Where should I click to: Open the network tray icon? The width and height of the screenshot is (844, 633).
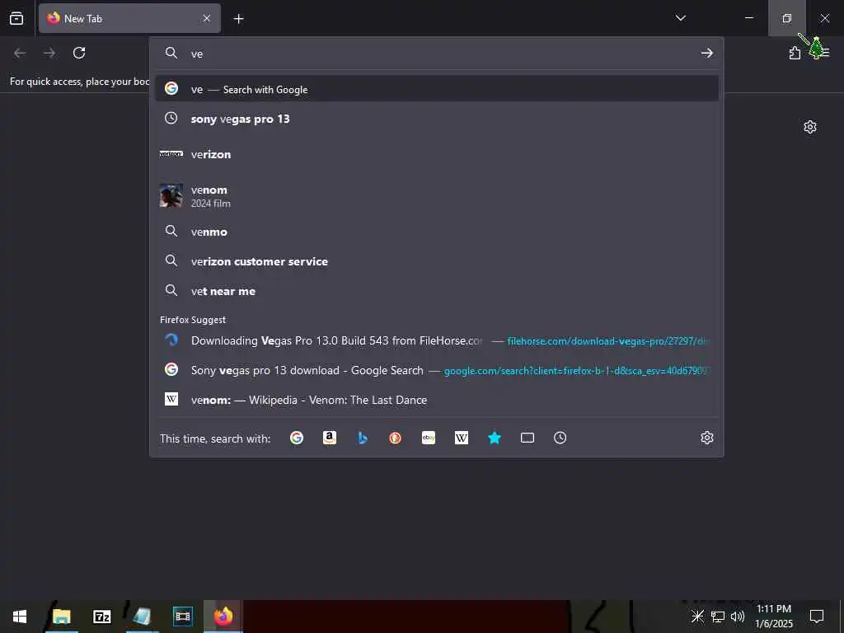718,617
